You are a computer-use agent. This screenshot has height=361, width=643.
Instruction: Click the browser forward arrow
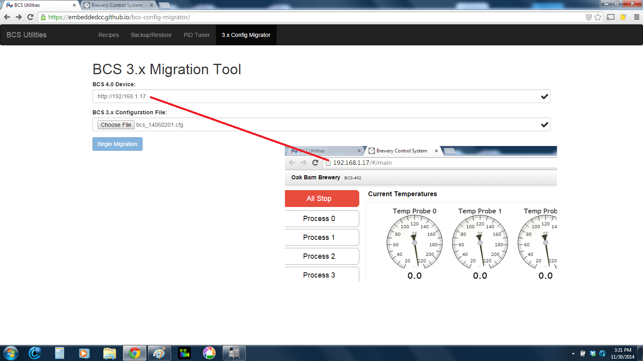point(18,17)
